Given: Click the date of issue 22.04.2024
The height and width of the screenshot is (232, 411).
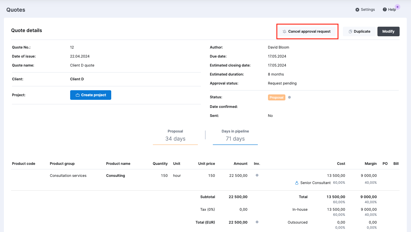Looking at the screenshot, I should 80,56.
